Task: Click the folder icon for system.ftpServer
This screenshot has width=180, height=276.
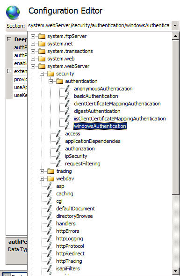Action: tap(42, 36)
